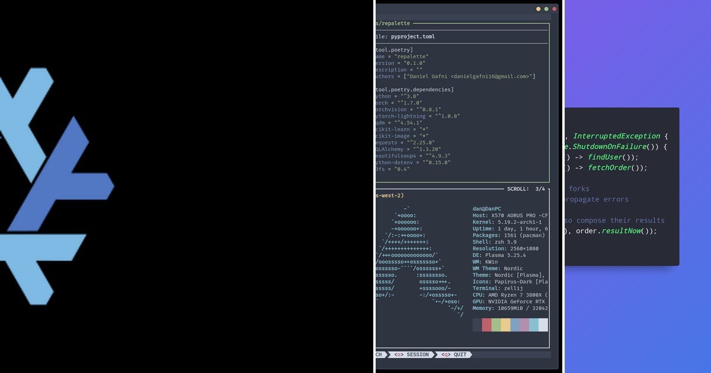Click the yellow block in the neofetch color palette
Viewport: 711px width, 373px height.
tap(505, 324)
